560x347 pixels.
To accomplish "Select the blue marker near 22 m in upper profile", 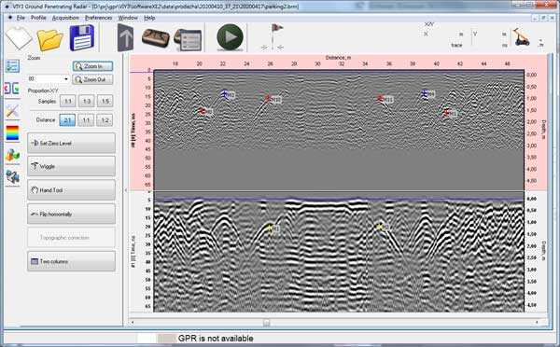I will [x=224, y=94].
